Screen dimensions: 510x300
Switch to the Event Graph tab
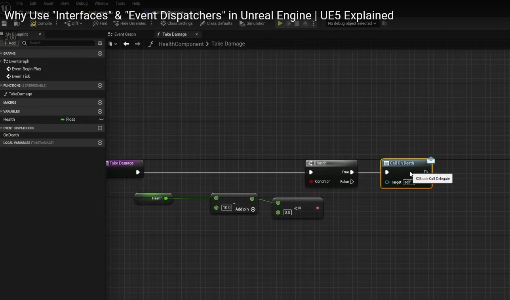[125, 34]
